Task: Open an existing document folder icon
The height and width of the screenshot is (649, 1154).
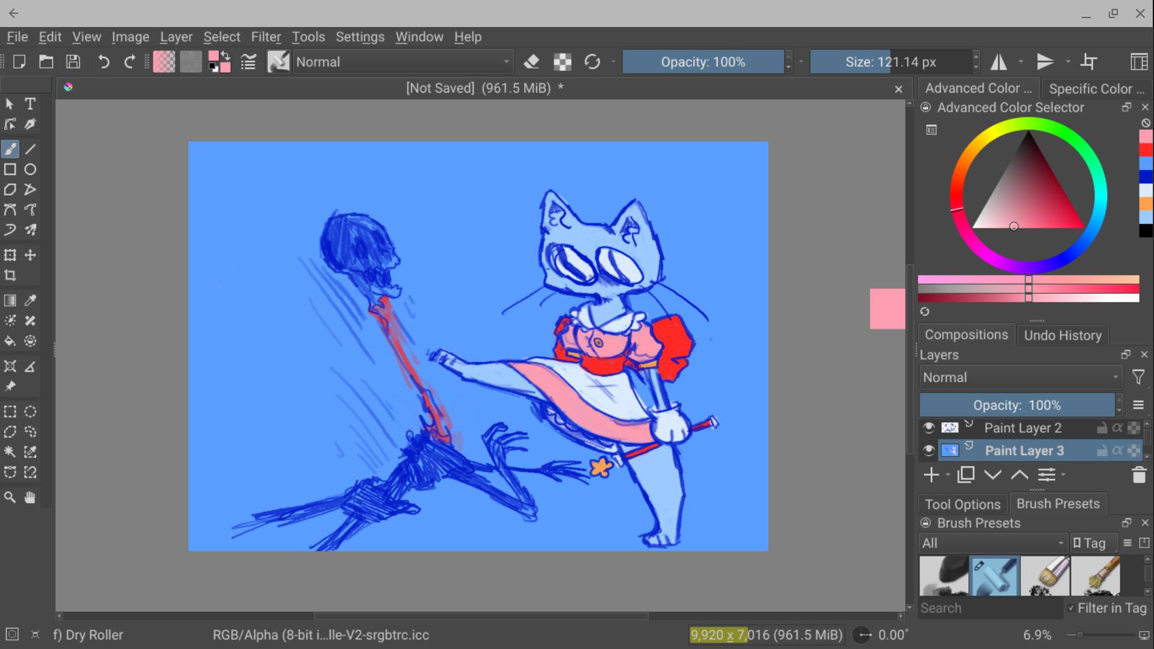Action: click(x=46, y=62)
